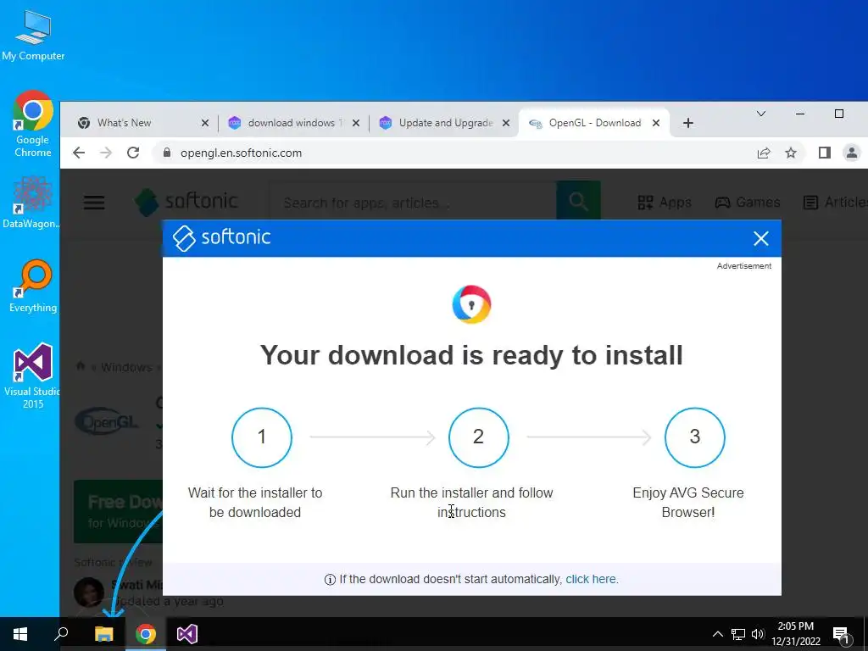Click the address bar URL

(242, 153)
